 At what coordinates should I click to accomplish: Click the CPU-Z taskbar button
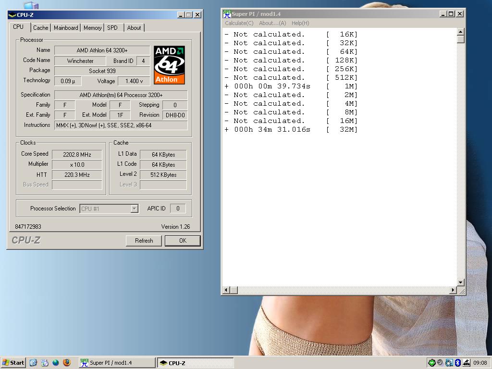click(195, 363)
